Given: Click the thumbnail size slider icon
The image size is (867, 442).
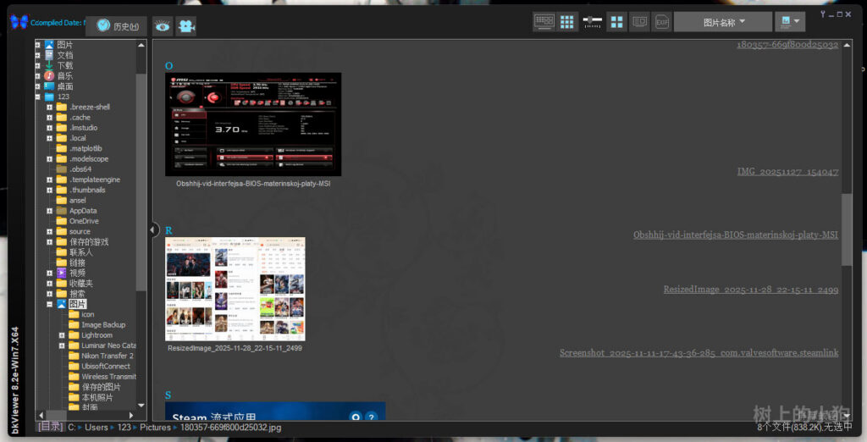Looking at the screenshot, I should coord(593,22).
